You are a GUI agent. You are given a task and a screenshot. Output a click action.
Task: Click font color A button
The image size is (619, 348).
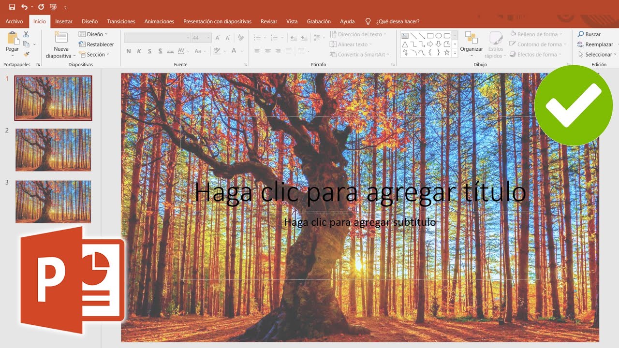(x=234, y=51)
